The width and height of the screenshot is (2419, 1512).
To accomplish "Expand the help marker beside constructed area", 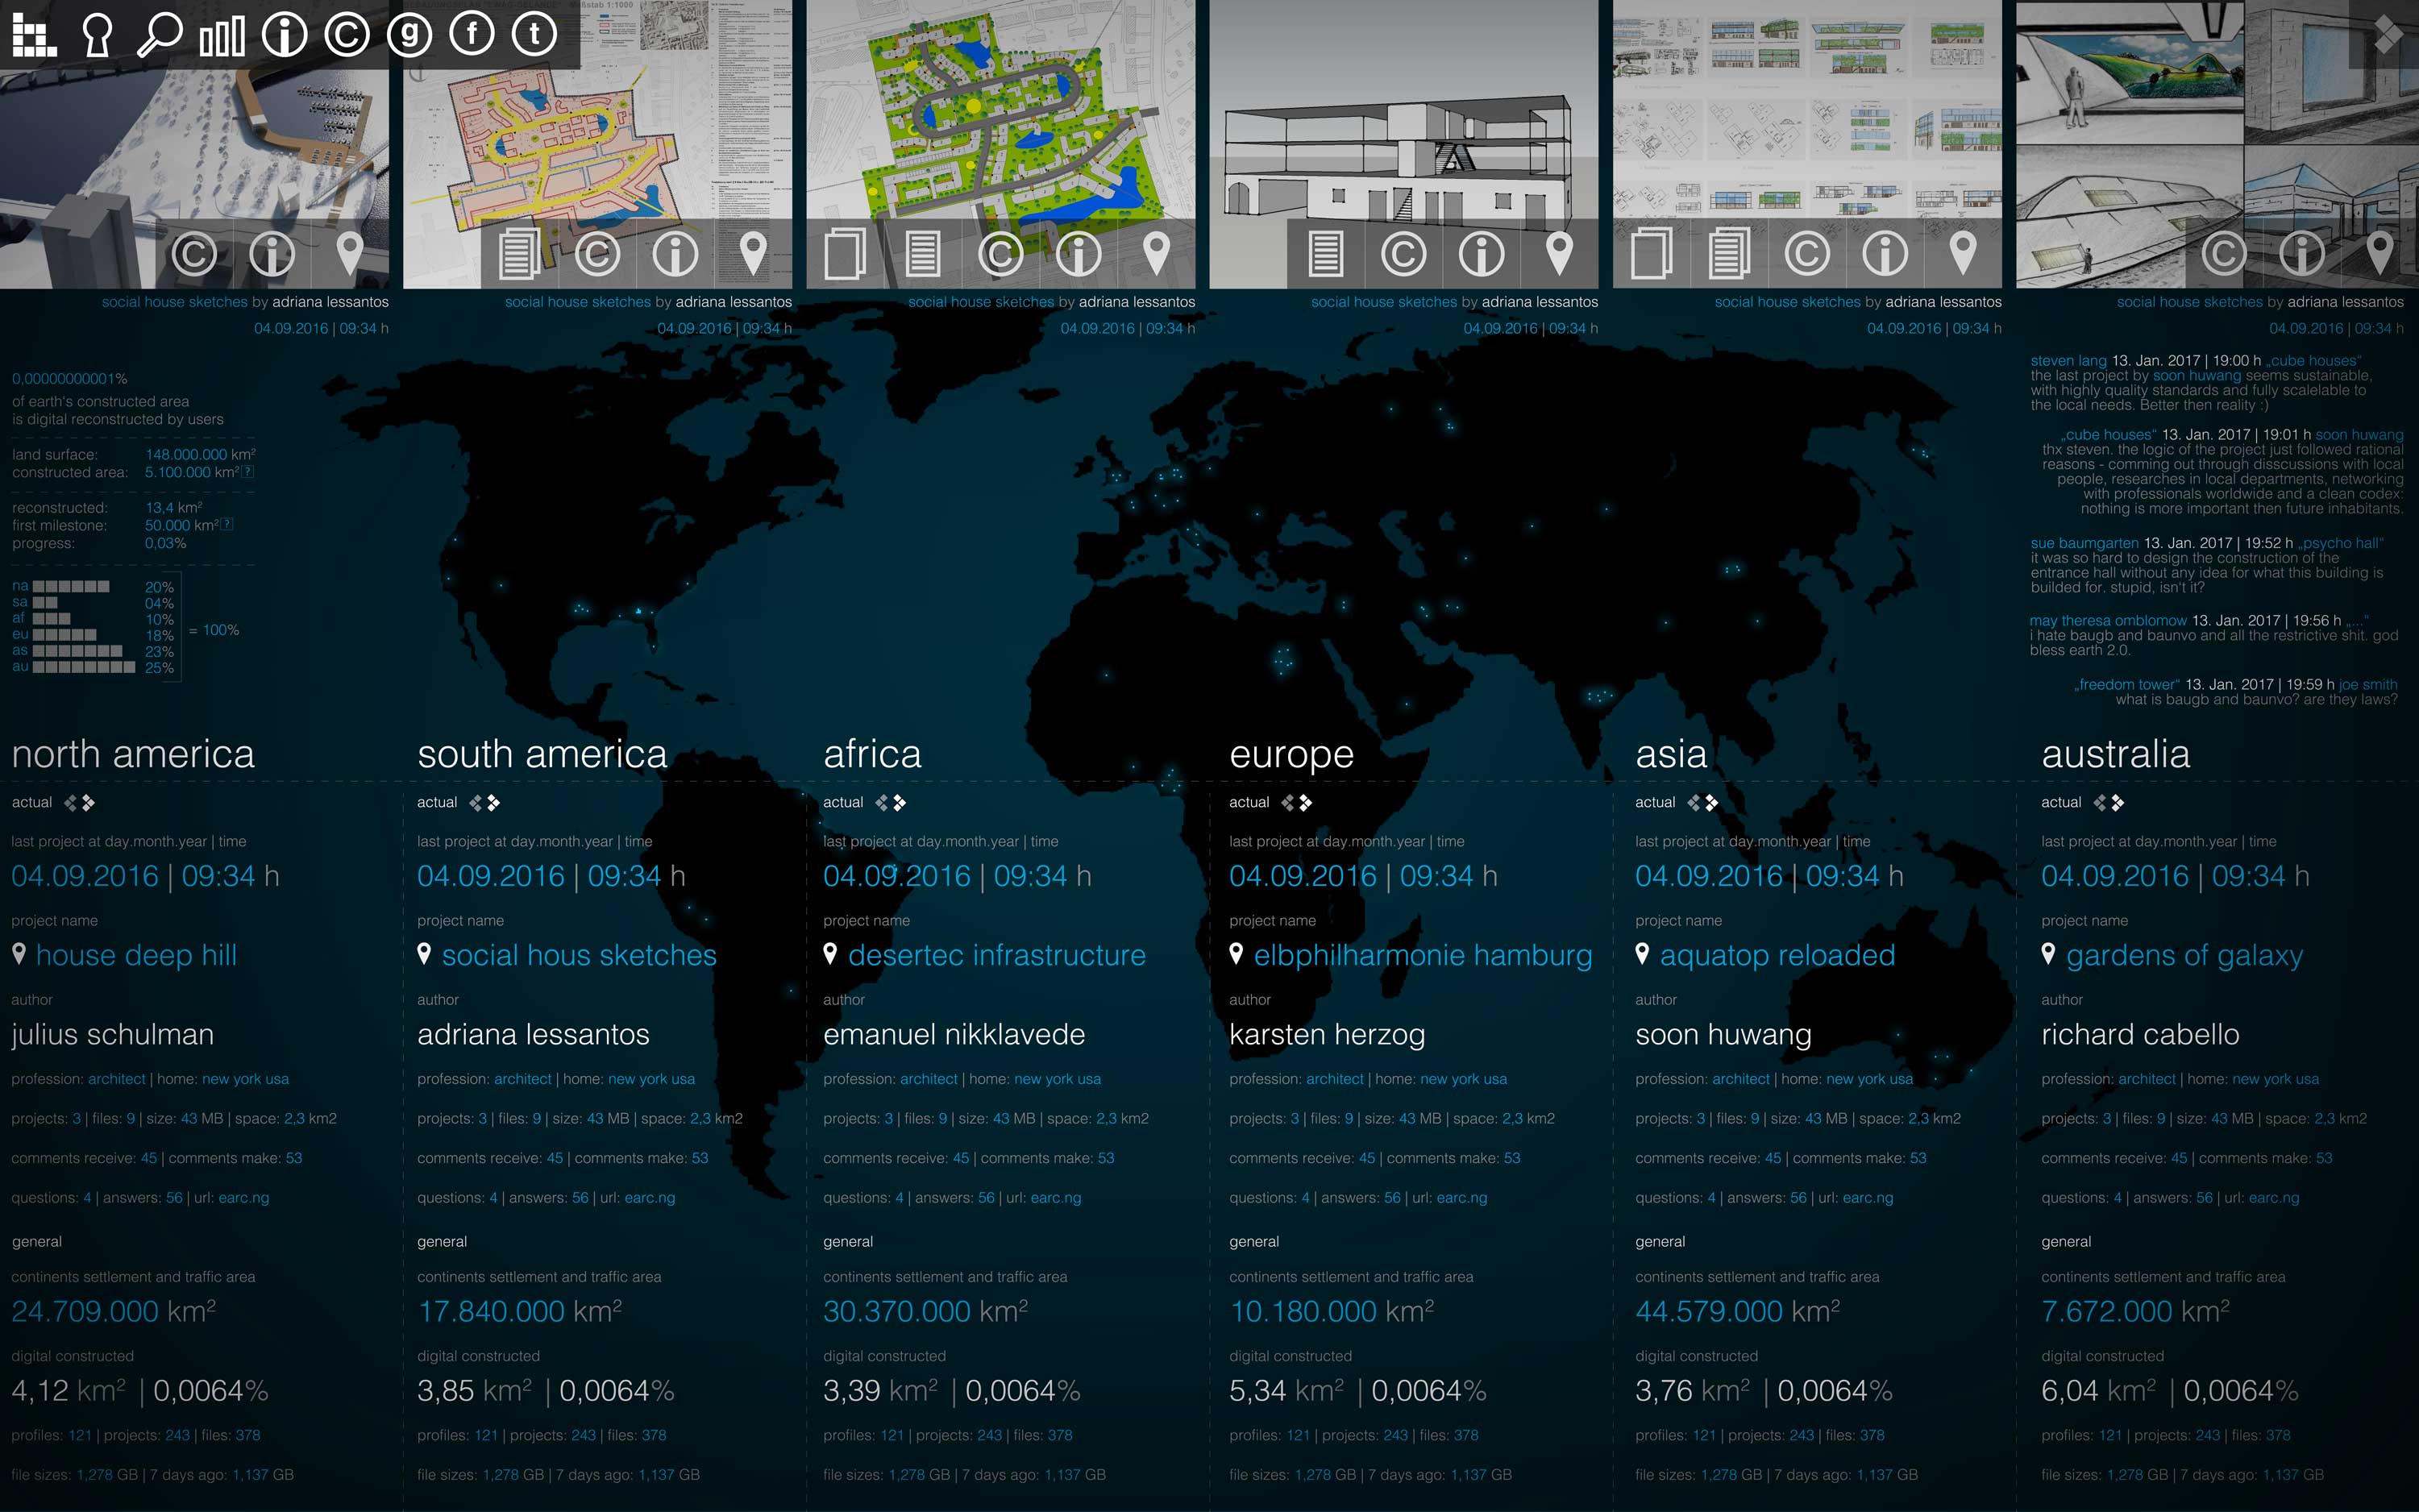I will (x=248, y=472).
